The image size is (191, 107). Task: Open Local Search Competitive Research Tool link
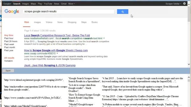(x=57, y=35)
